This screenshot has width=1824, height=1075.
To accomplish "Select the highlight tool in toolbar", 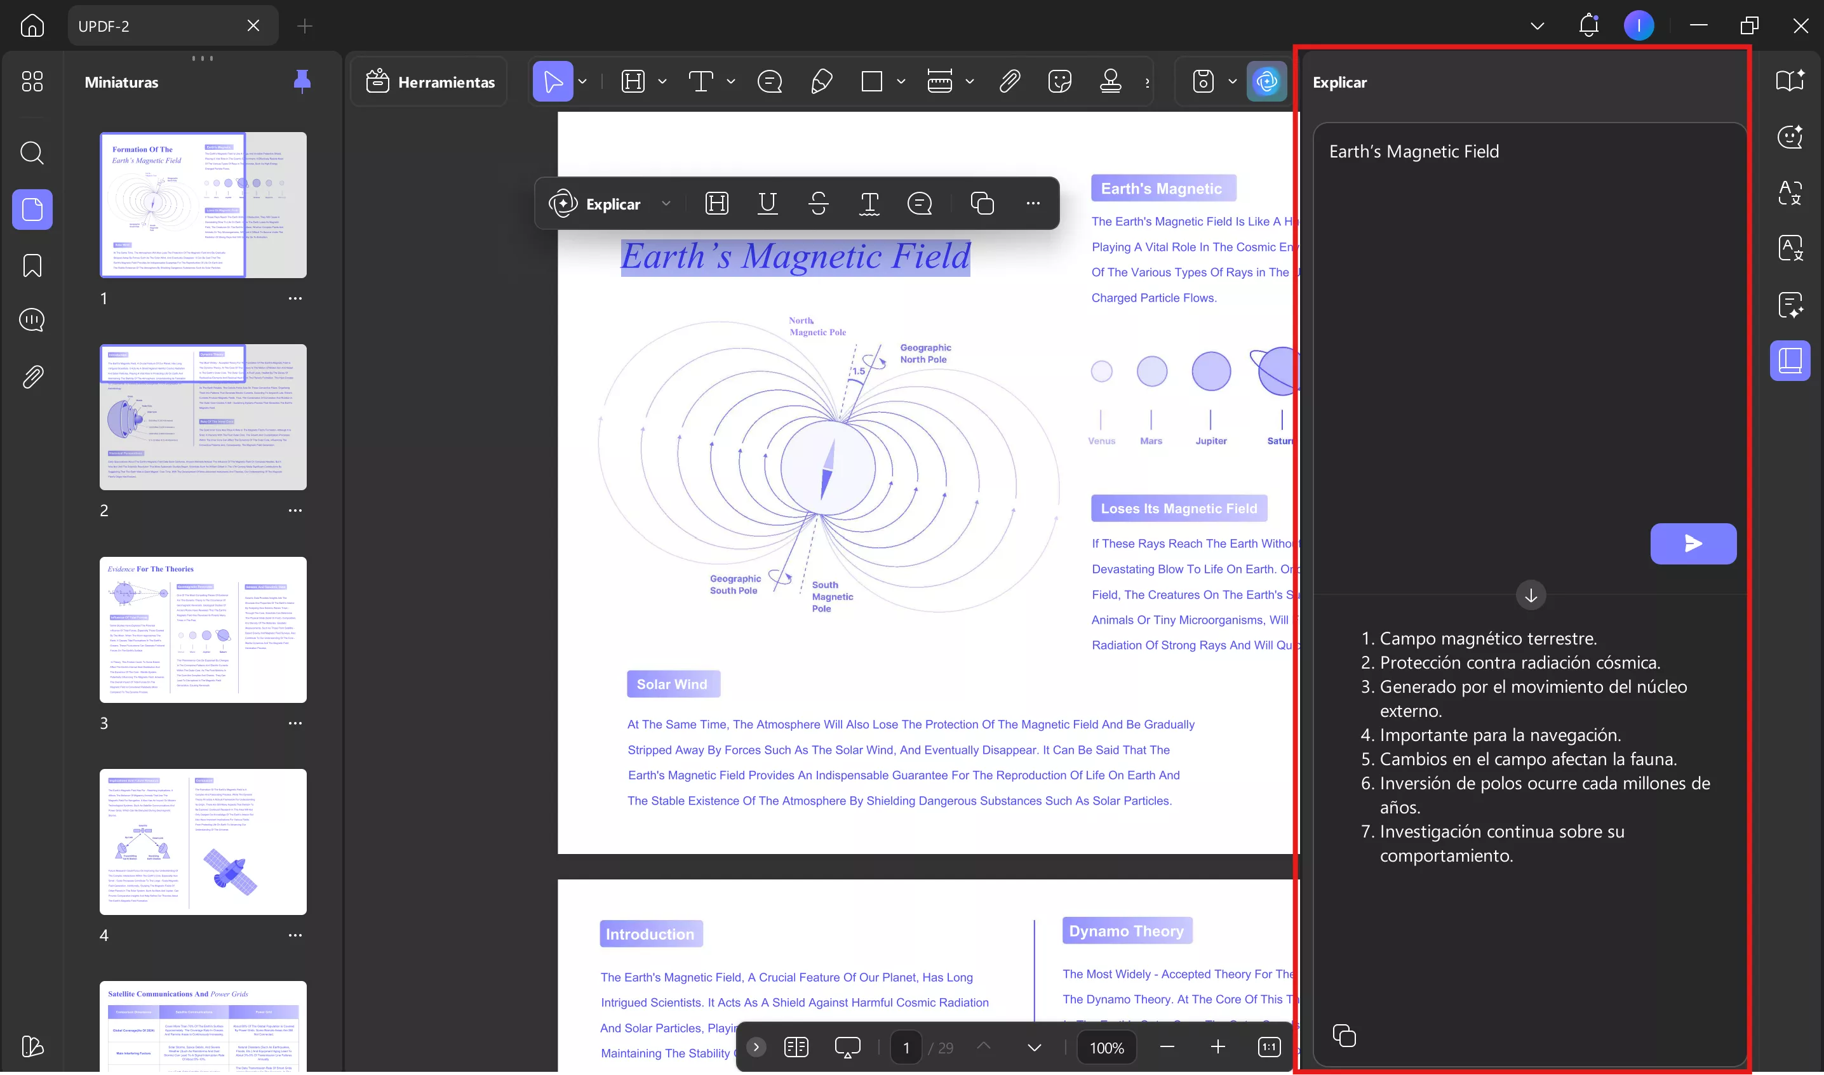I will [x=633, y=81].
